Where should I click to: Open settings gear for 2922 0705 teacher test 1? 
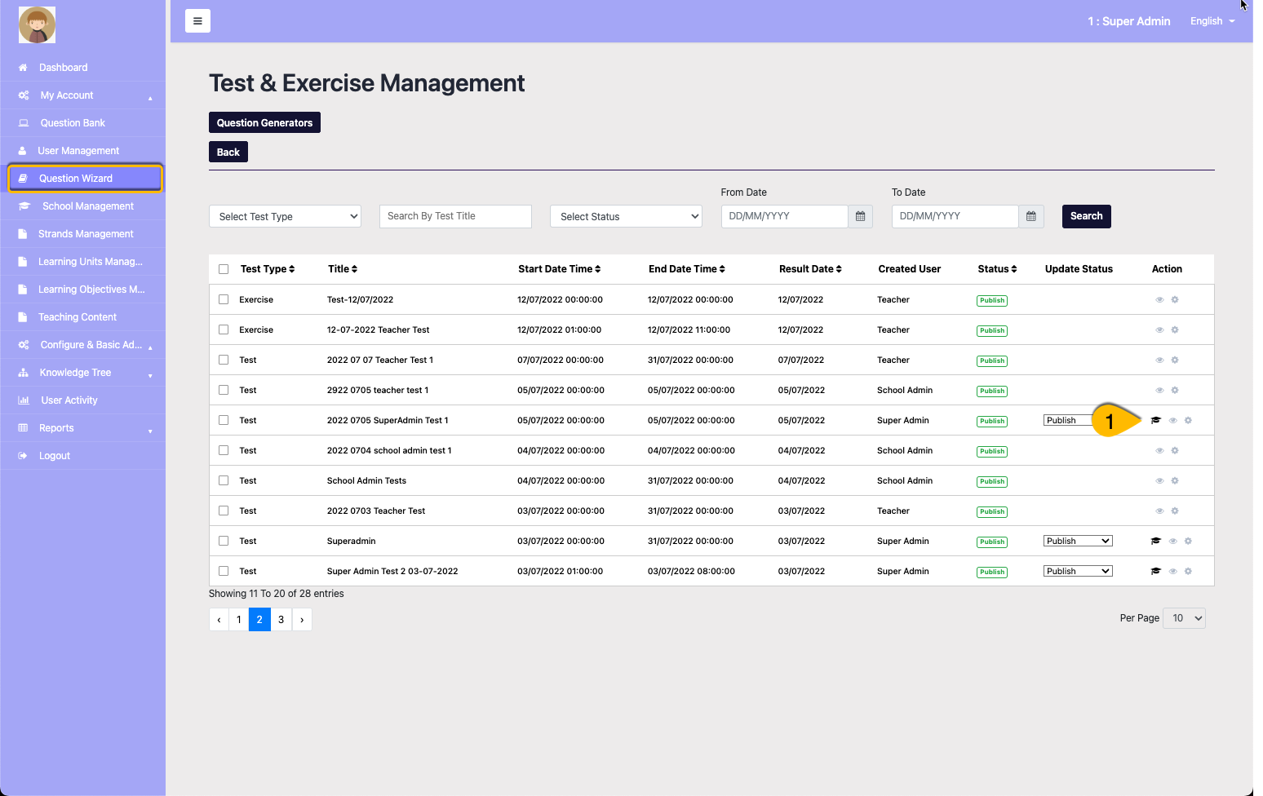1175,391
